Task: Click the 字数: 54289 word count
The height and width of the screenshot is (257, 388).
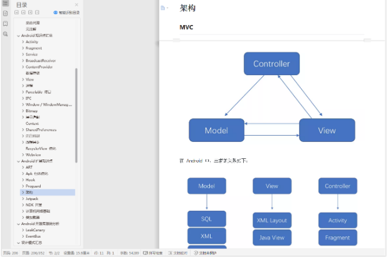Action: [129, 253]
